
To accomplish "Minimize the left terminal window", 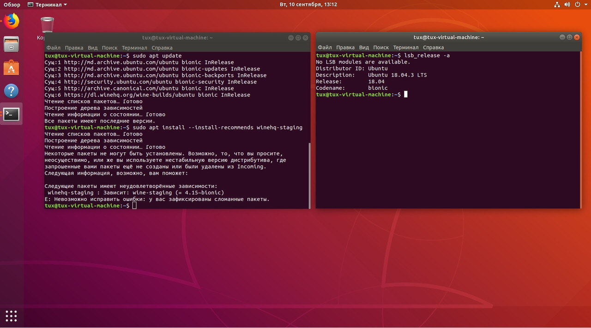I will click(290, 38).
